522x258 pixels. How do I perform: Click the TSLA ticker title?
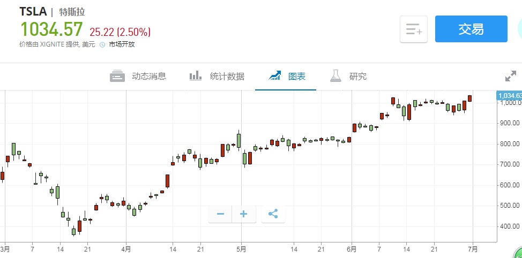(x=33, y=12)
